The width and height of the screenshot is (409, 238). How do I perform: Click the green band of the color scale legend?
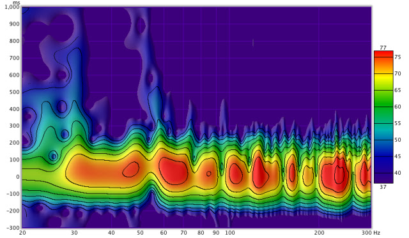[383, 107]
